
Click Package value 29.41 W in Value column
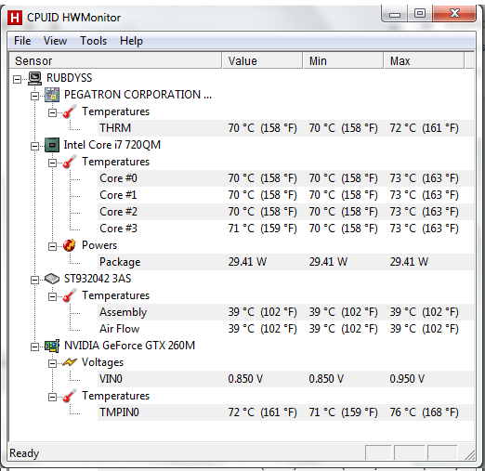tap(247, 262)
